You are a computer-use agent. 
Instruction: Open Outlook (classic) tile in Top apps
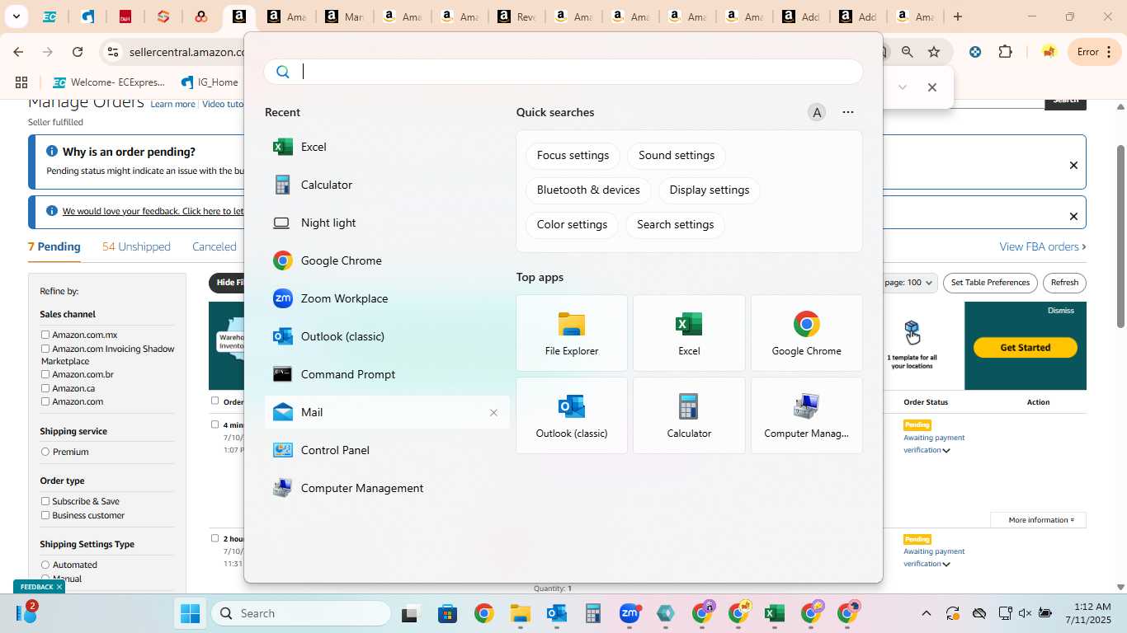tap(572, 415)
